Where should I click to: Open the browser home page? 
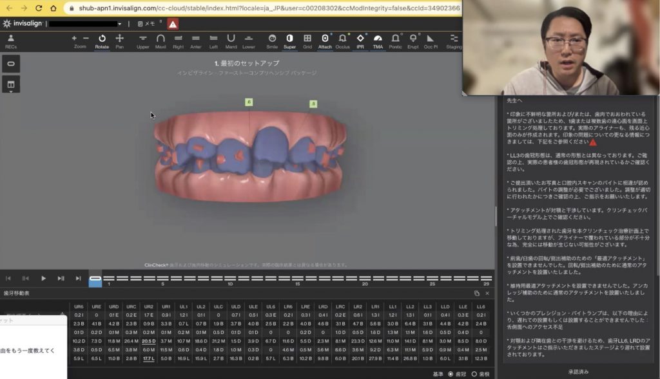tap(53, 8)
